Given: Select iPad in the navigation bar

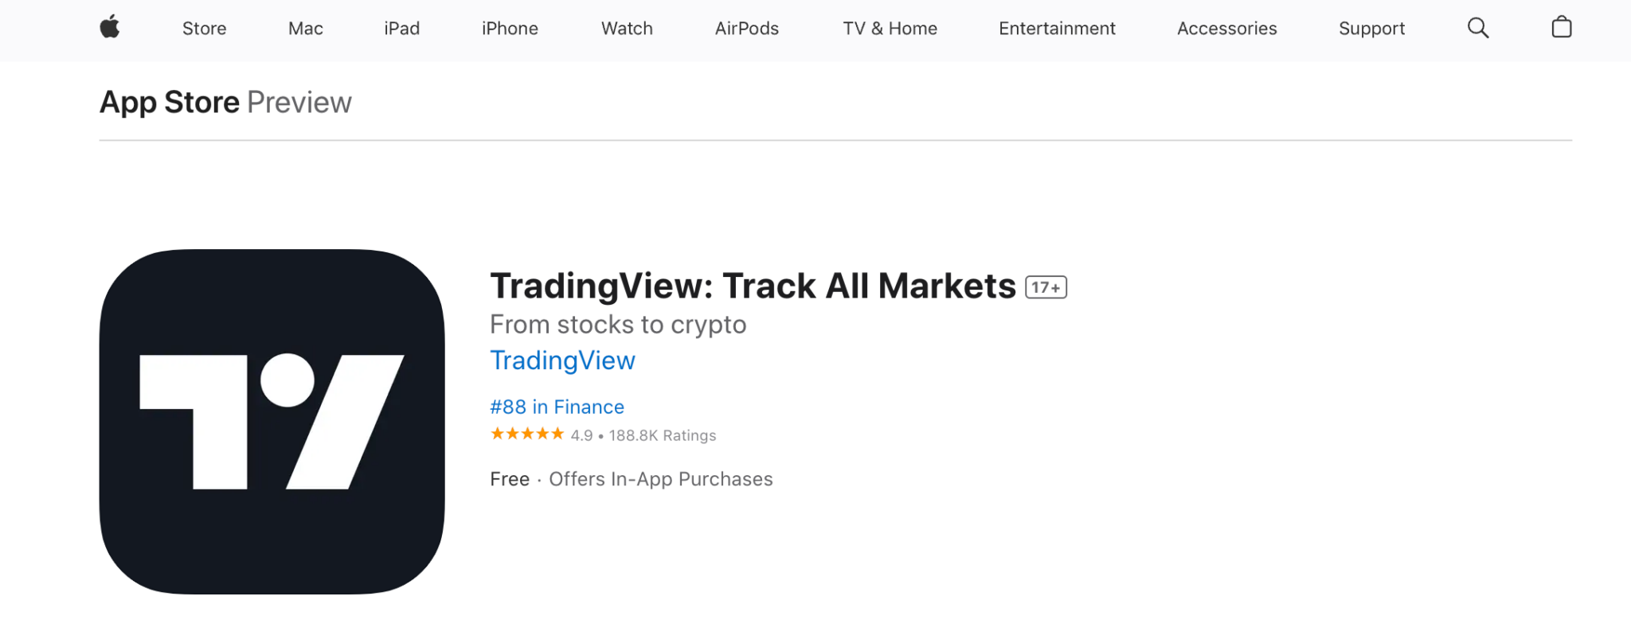Looking at the screenshot, I should [401, 28].
